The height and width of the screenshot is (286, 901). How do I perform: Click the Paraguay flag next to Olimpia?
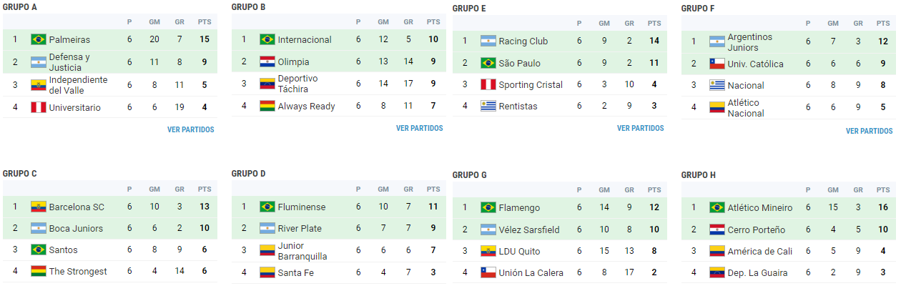[x=267, y=61]
